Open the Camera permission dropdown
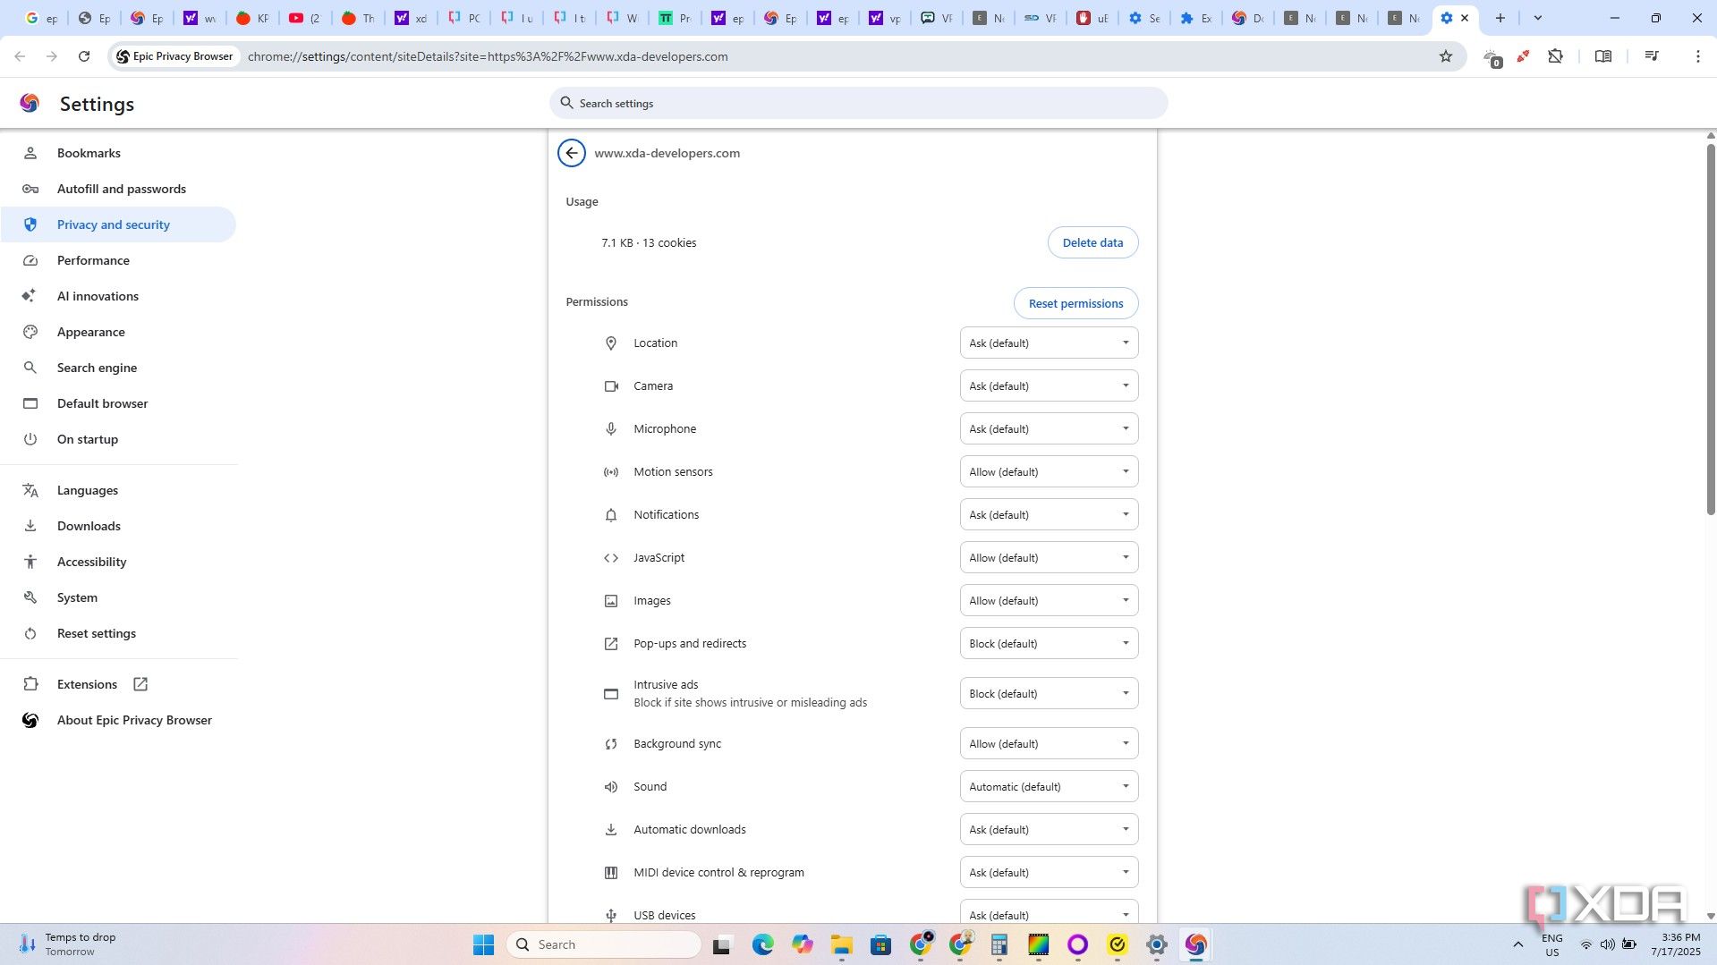 (1049, 385)
